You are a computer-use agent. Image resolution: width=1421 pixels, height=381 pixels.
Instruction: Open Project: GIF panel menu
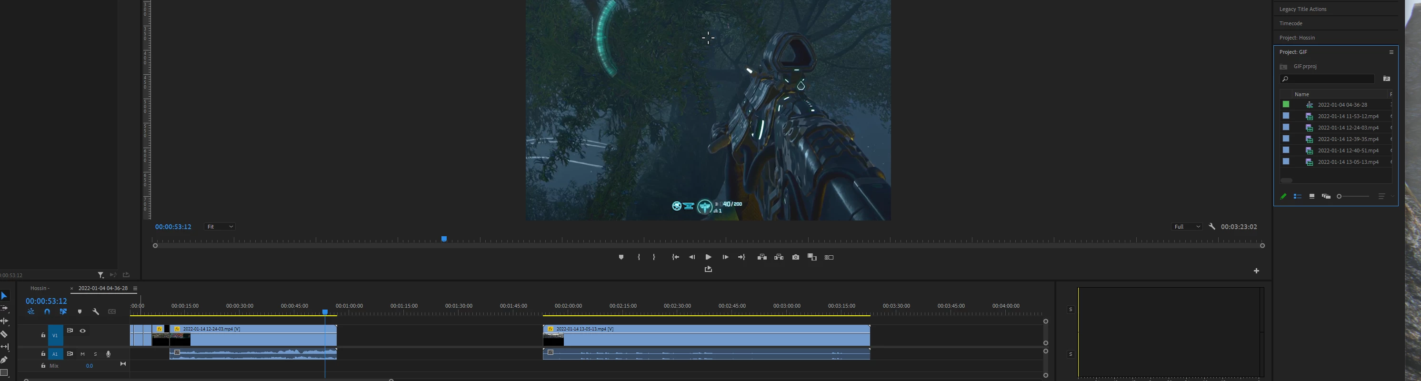tap(1391, 52)
